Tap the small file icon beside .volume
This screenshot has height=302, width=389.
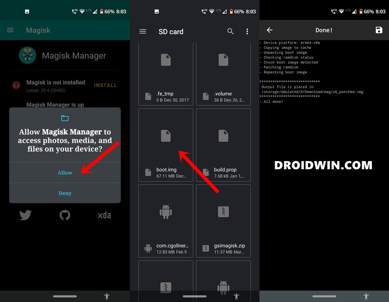(x=206, y=96)
